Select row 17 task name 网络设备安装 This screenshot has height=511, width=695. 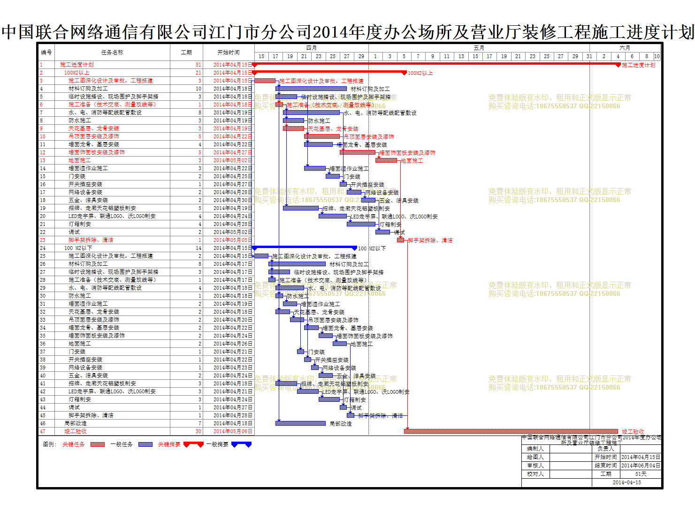(85, 192)
